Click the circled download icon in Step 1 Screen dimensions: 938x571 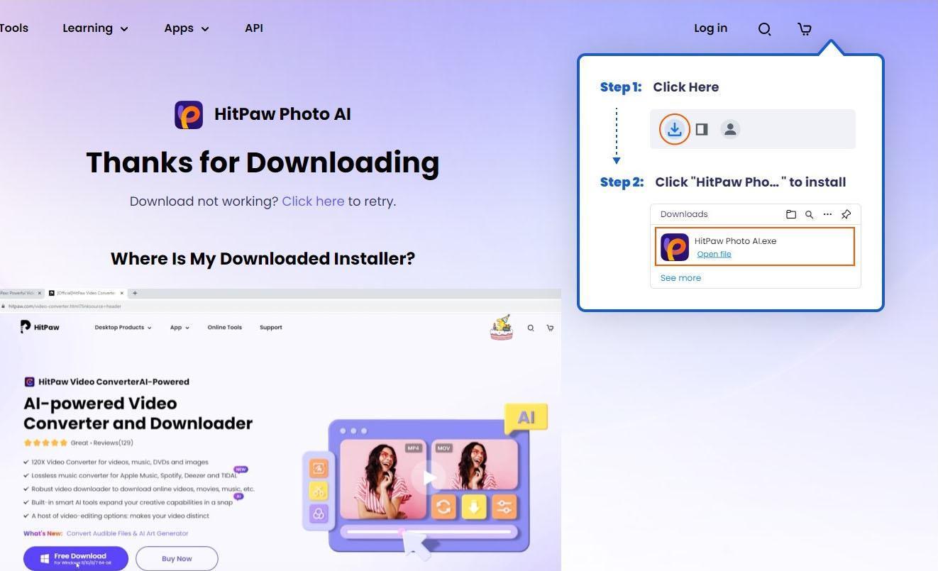(x=675, y=129)
